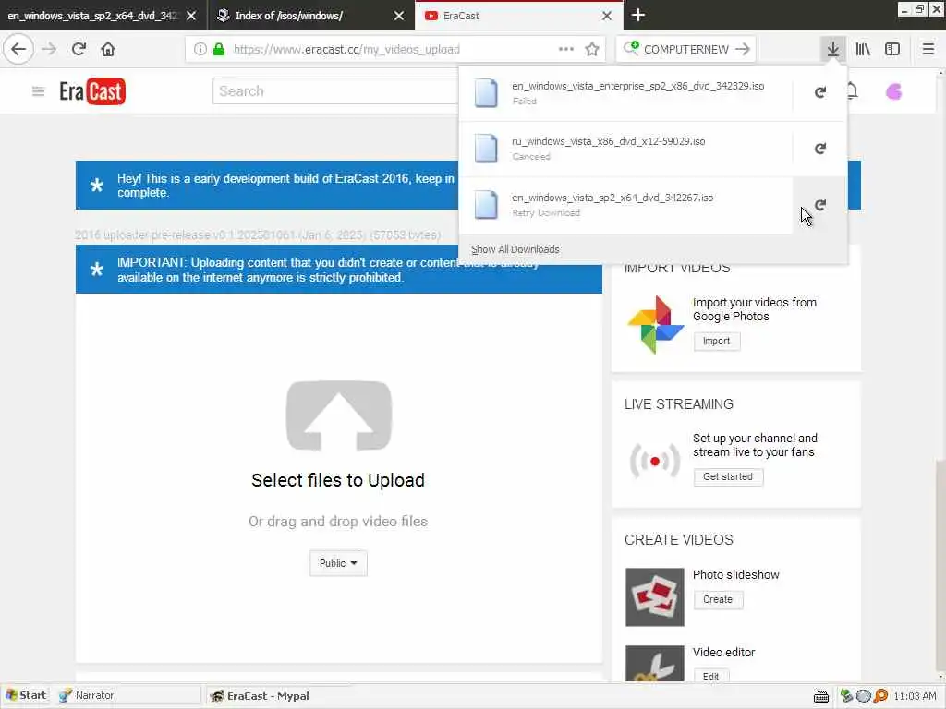Image resolution: width=946 pixels, height=709 pixels.
Task: Click Select files to Upload text
Action: point(338,480)
